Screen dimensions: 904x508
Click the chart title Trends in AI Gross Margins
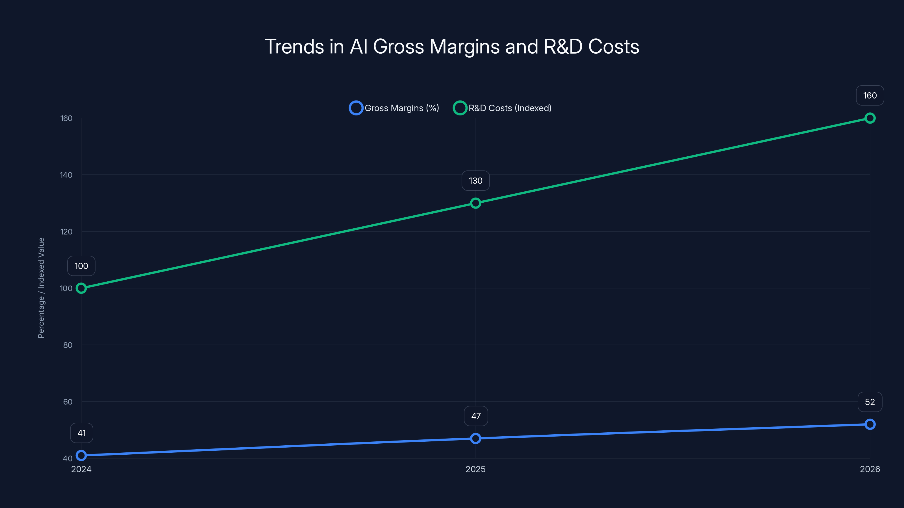[452, 47]
